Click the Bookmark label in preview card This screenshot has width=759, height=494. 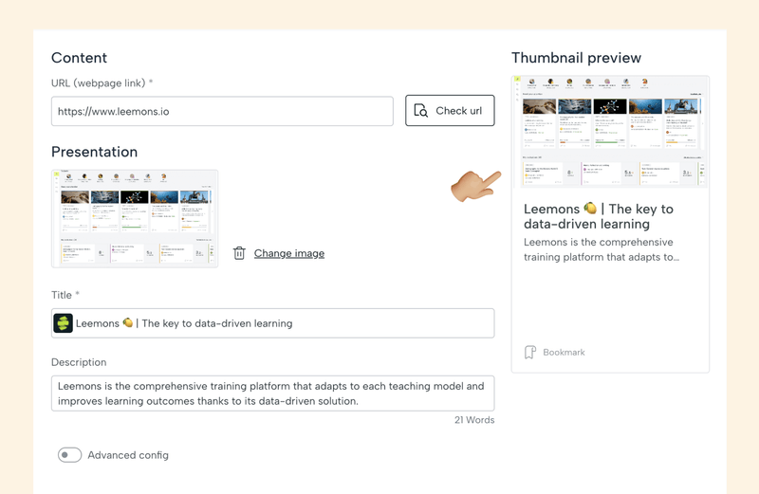[564, 353]
